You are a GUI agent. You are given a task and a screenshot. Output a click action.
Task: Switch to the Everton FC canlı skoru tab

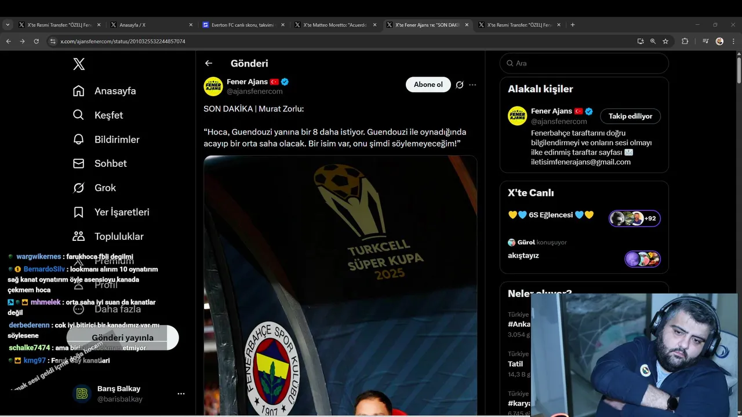[x=243, y=25]
